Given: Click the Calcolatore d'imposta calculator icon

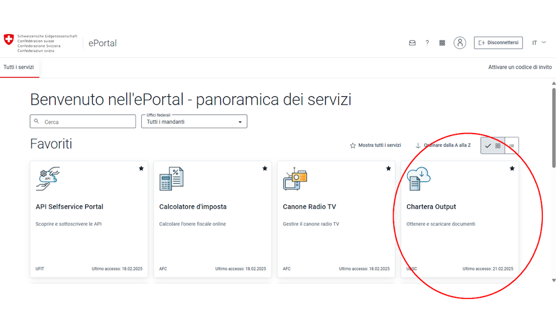Looking at the screenshot, I should [171, 178].
